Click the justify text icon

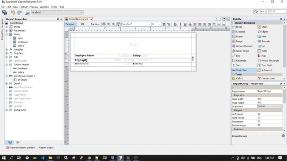click(x=200, y=24)
